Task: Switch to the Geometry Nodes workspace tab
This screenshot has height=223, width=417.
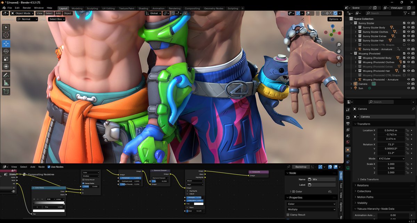Action: pos(214,8)
